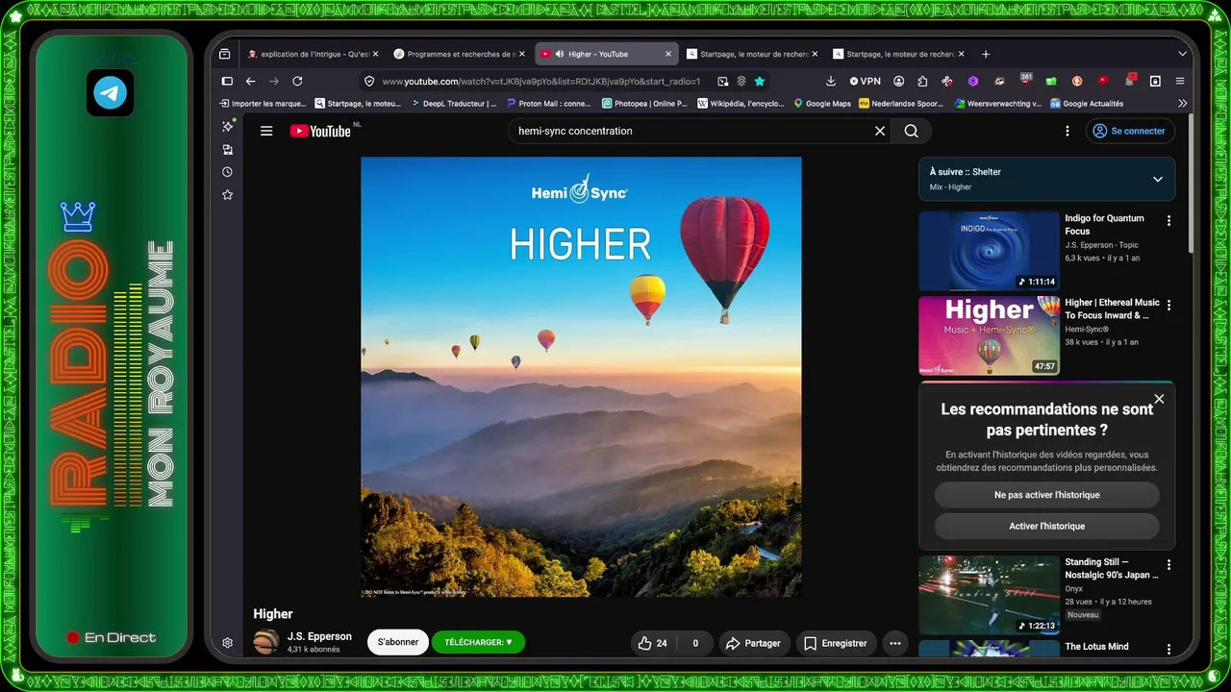Save the video with Enregistrer

[835, 643]
